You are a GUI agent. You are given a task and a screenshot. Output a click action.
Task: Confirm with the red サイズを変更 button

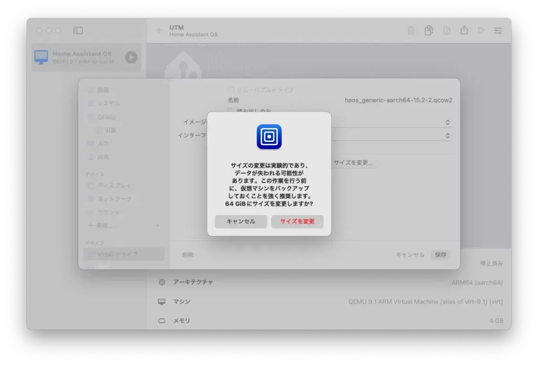[297, 221]
